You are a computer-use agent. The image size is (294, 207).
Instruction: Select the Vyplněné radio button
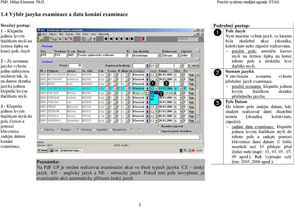point(94,129)
